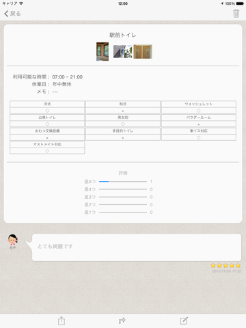Tap the 戻る back button

pyautogui.click(x=12, y=14)
